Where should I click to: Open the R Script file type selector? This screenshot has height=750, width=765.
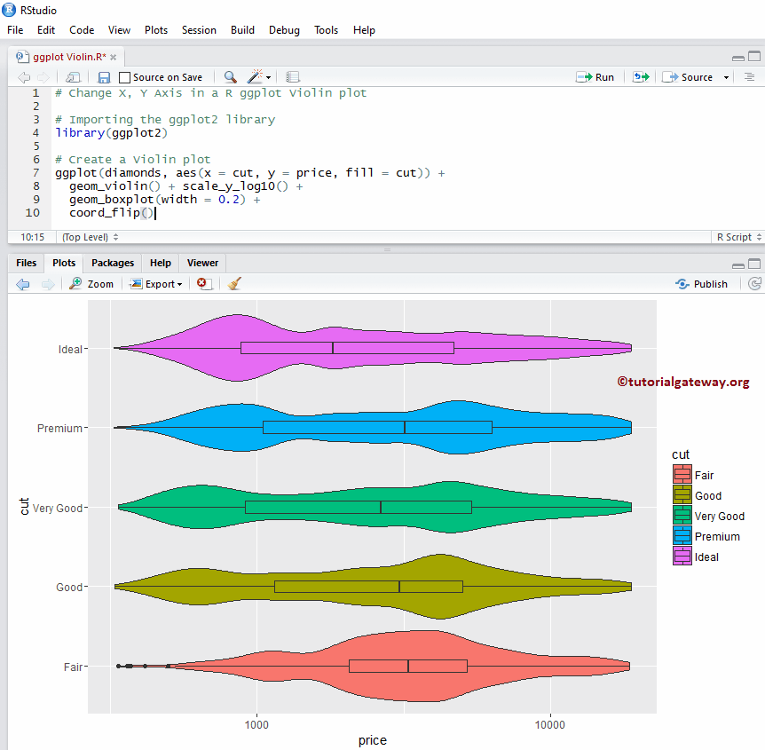[734, 237]
